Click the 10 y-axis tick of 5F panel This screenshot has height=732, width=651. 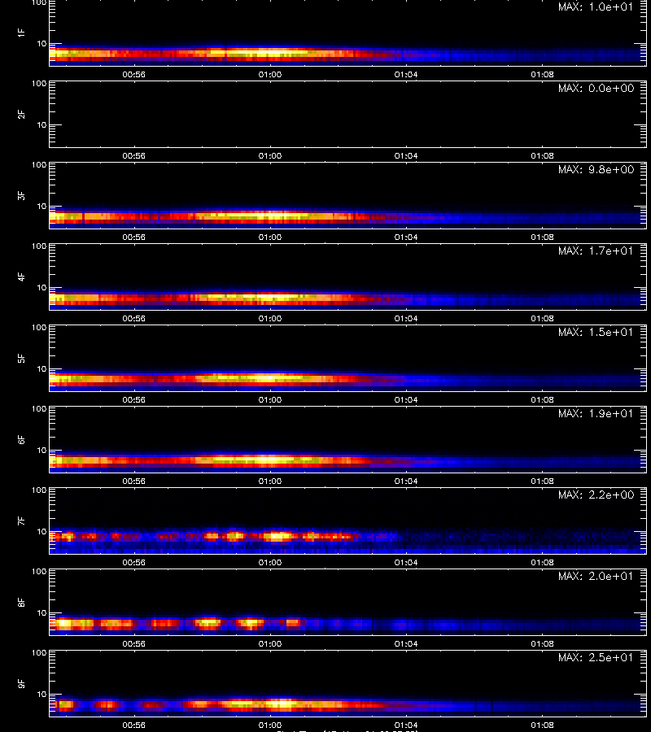click(42, 368)
